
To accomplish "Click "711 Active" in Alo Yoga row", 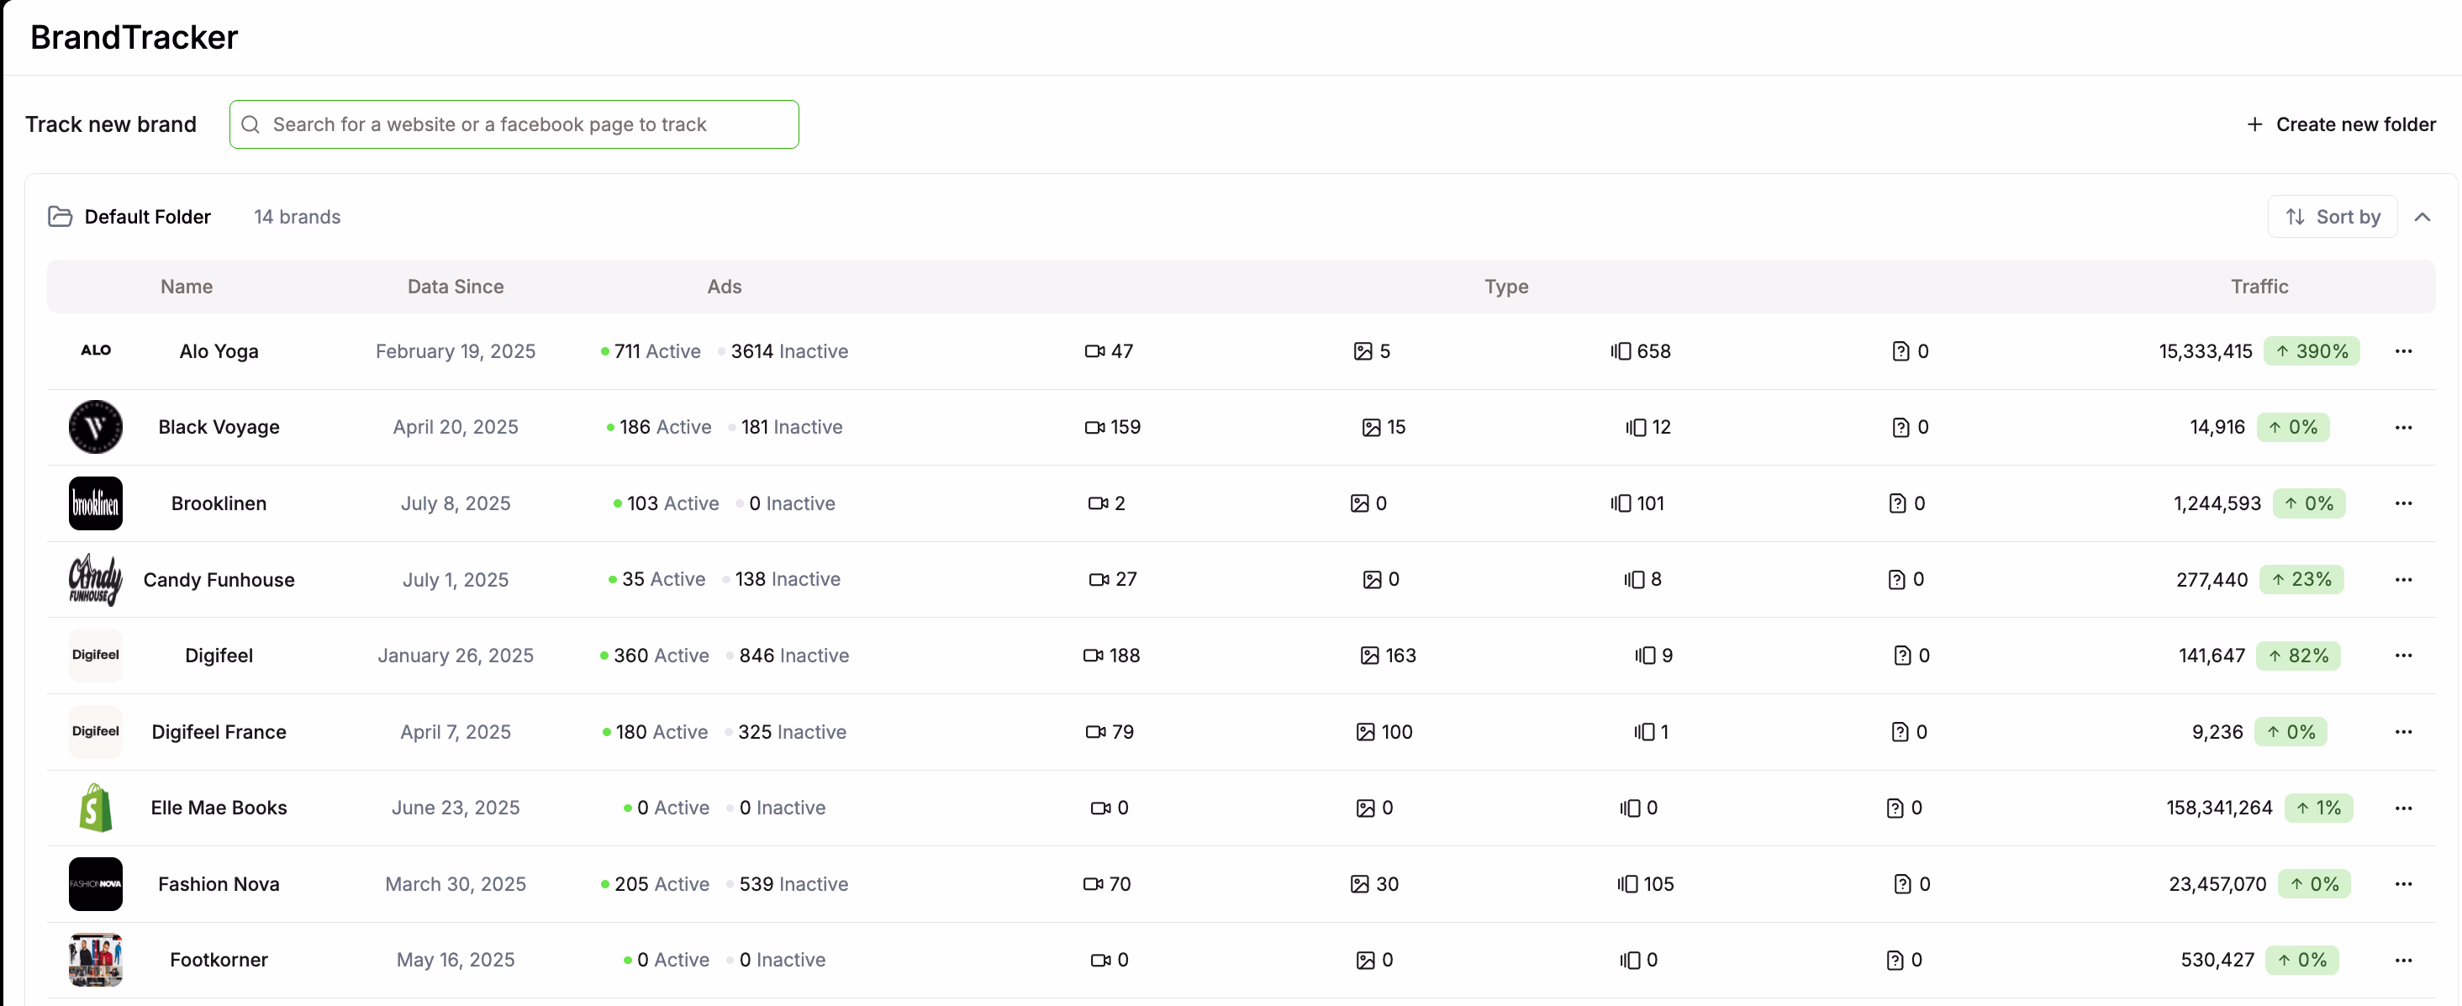I will 650,350.
